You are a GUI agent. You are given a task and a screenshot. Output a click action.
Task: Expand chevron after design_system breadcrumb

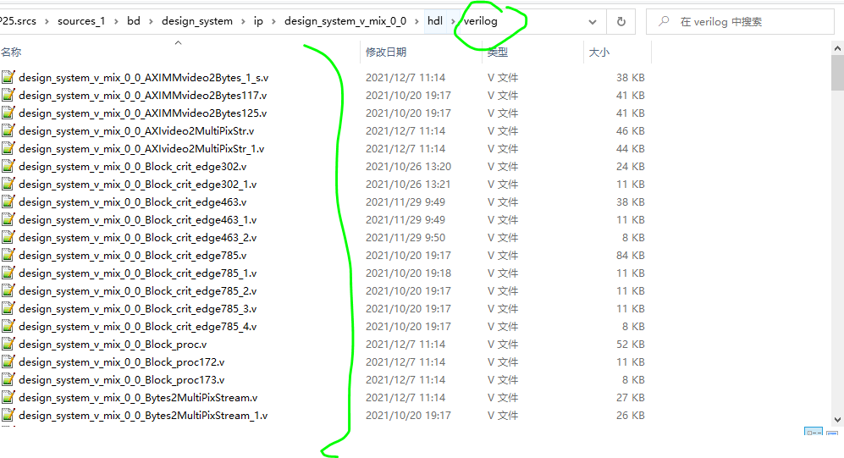pos(243,21)
